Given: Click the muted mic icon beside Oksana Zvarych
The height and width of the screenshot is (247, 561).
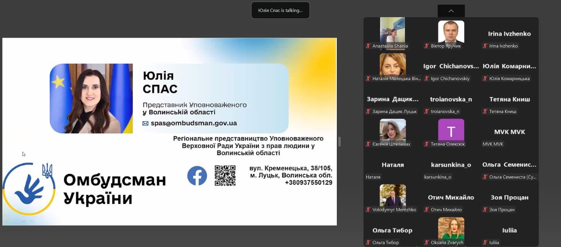Looking at the screenshot, I should point(426,243).
